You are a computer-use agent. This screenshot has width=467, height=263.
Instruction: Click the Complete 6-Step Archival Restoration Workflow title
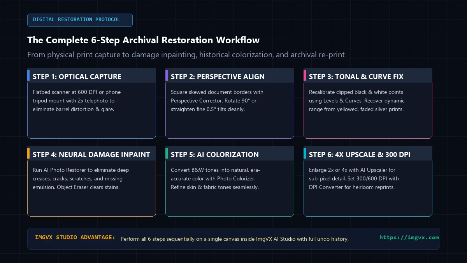click(x=143, y=40)
